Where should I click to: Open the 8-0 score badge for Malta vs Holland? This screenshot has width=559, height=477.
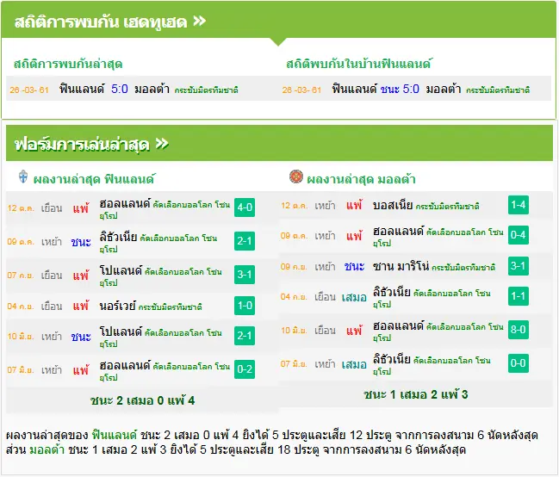pos(518,330)
